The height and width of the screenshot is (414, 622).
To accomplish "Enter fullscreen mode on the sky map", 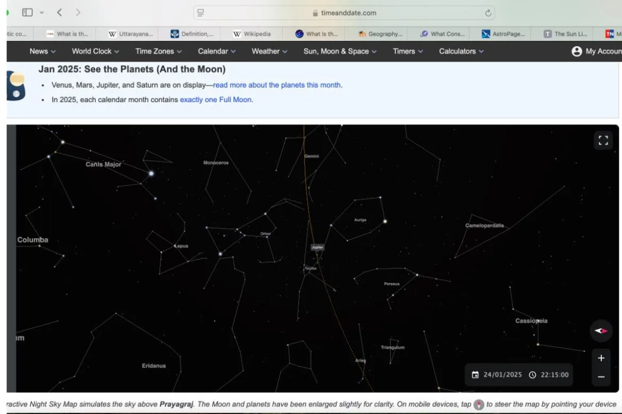I will (x=603, y=140).
